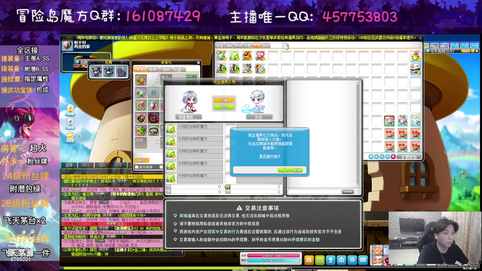
Task: Select the 特殊 tab in inventory
Action: click(x=257, y=46)
